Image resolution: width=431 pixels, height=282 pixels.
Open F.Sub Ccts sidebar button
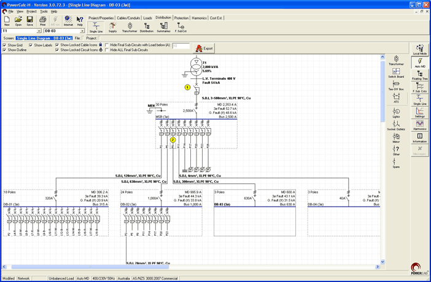[x=420, y=88]
